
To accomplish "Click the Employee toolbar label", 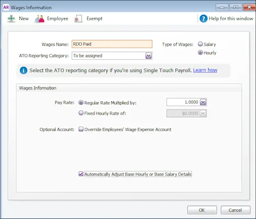I will 58,18.
